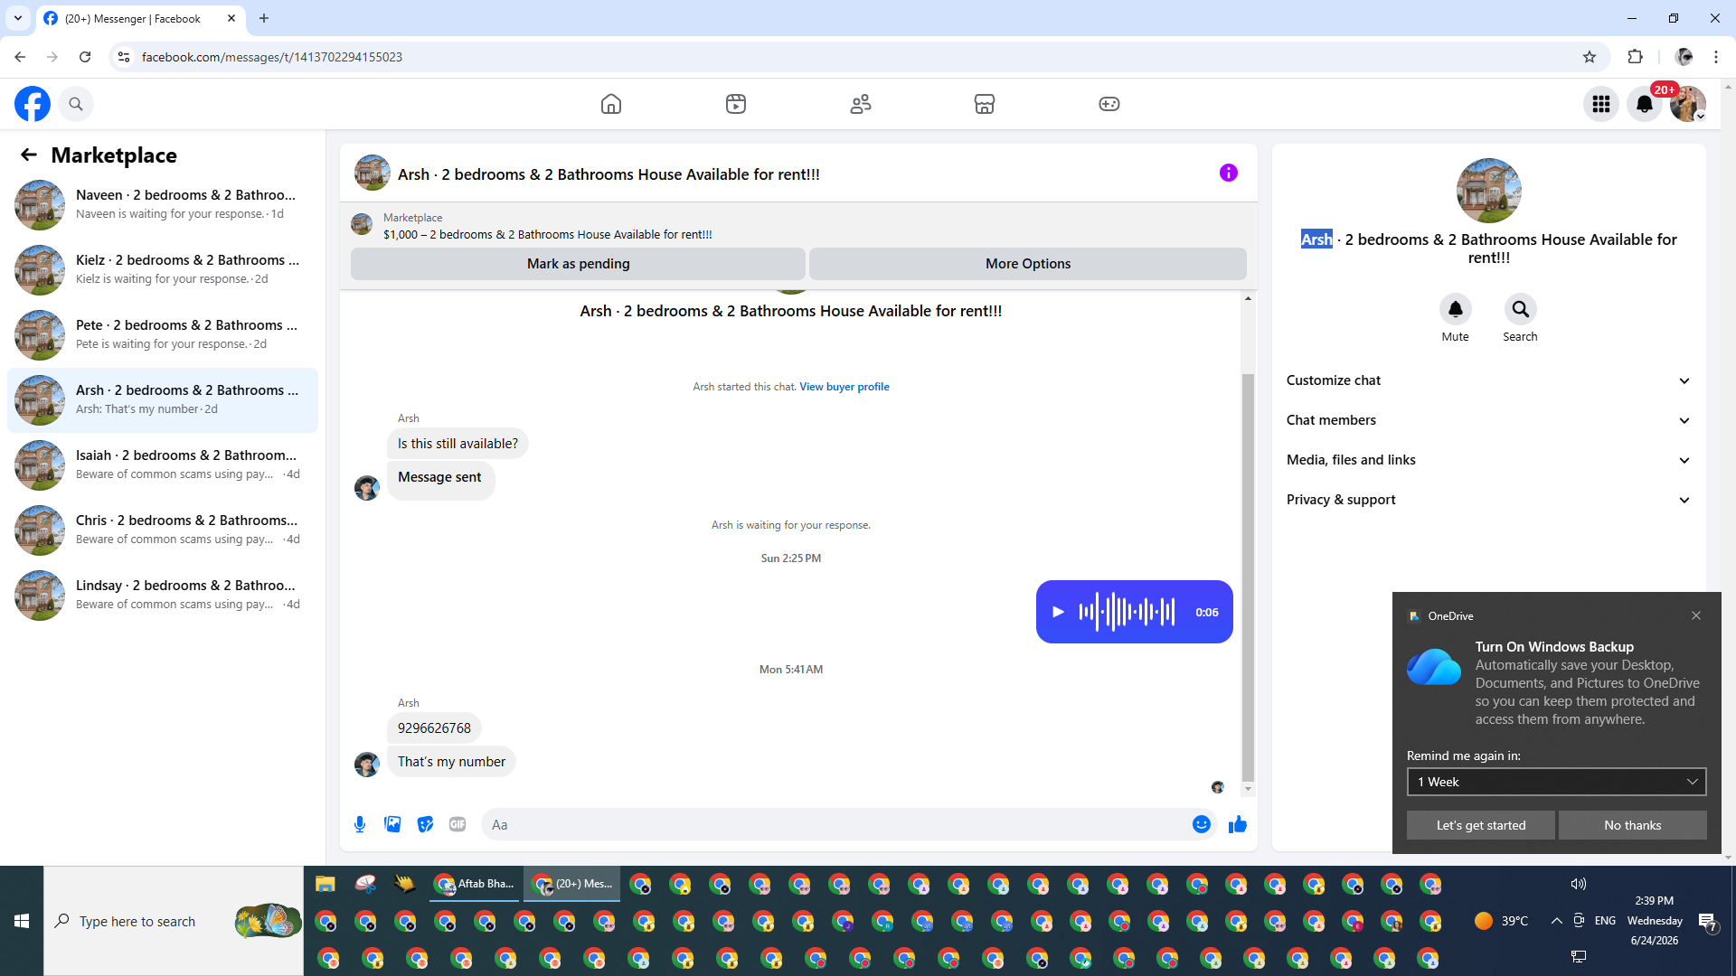Viewport: 1736px width, 976px height.
Task: Record a voice clip
Action: pyautogui.click(x=360, y=824)
